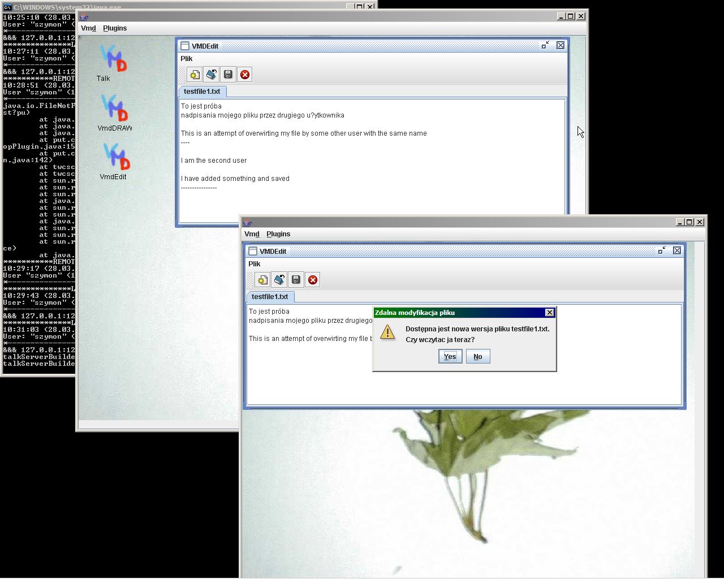Open the Talk plugin desktop icon
The height and width of the screenshot is (579, 724).
[113, 62]
